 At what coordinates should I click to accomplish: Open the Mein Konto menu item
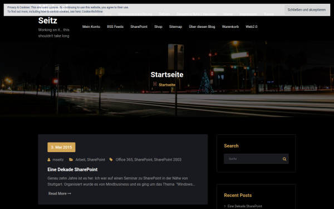coord(91,27)
